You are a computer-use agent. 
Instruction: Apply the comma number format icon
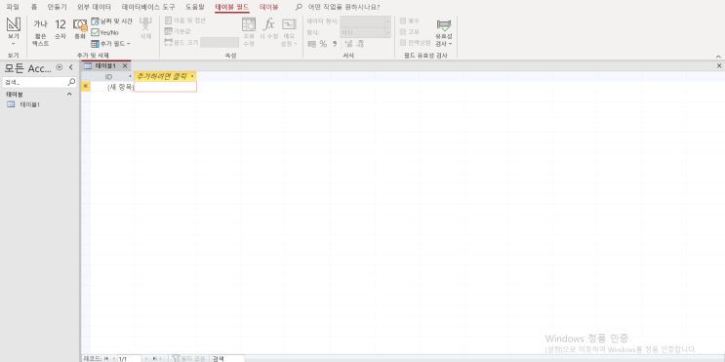(x=334, y=44)
